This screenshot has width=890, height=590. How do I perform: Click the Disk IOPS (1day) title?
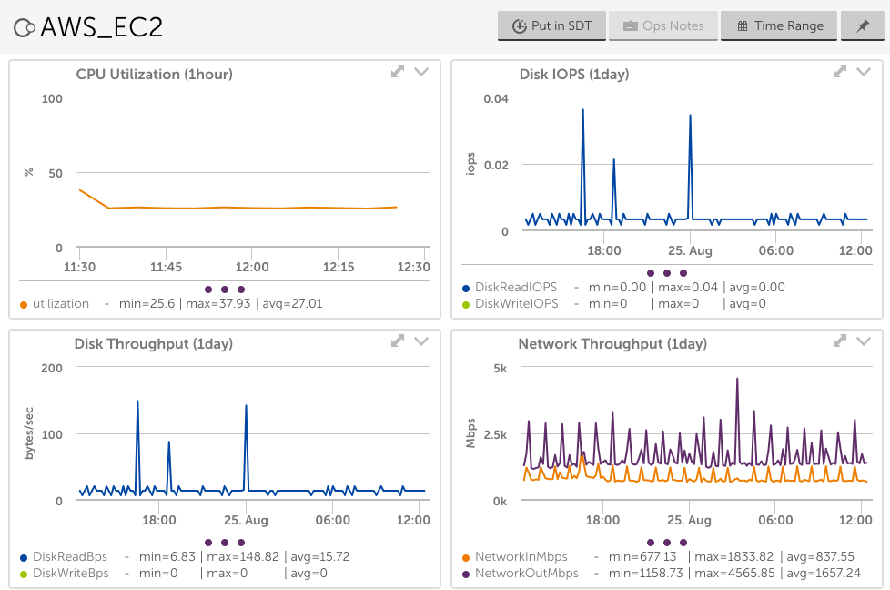[x=574, y=75]
